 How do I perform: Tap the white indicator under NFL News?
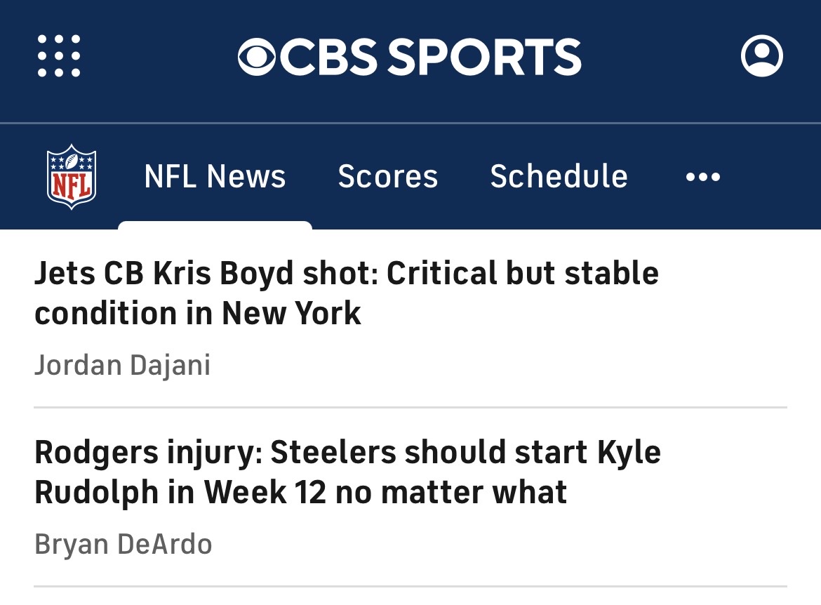click(215, 225)
